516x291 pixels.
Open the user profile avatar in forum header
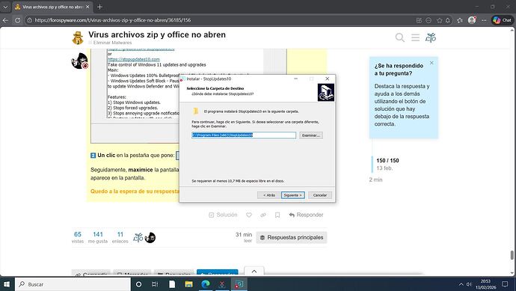click(431, 38)
